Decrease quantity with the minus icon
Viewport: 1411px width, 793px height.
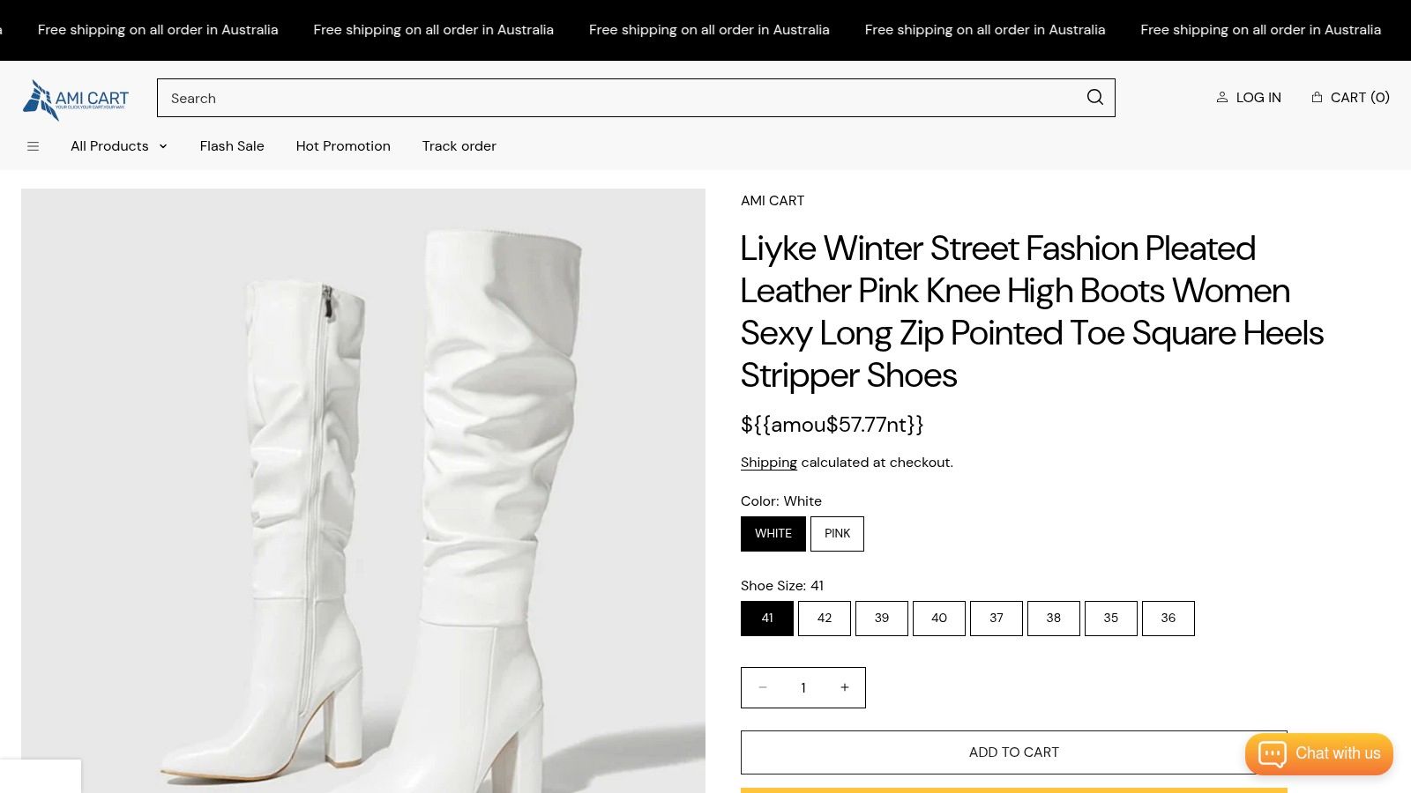(x=763, y=687)
